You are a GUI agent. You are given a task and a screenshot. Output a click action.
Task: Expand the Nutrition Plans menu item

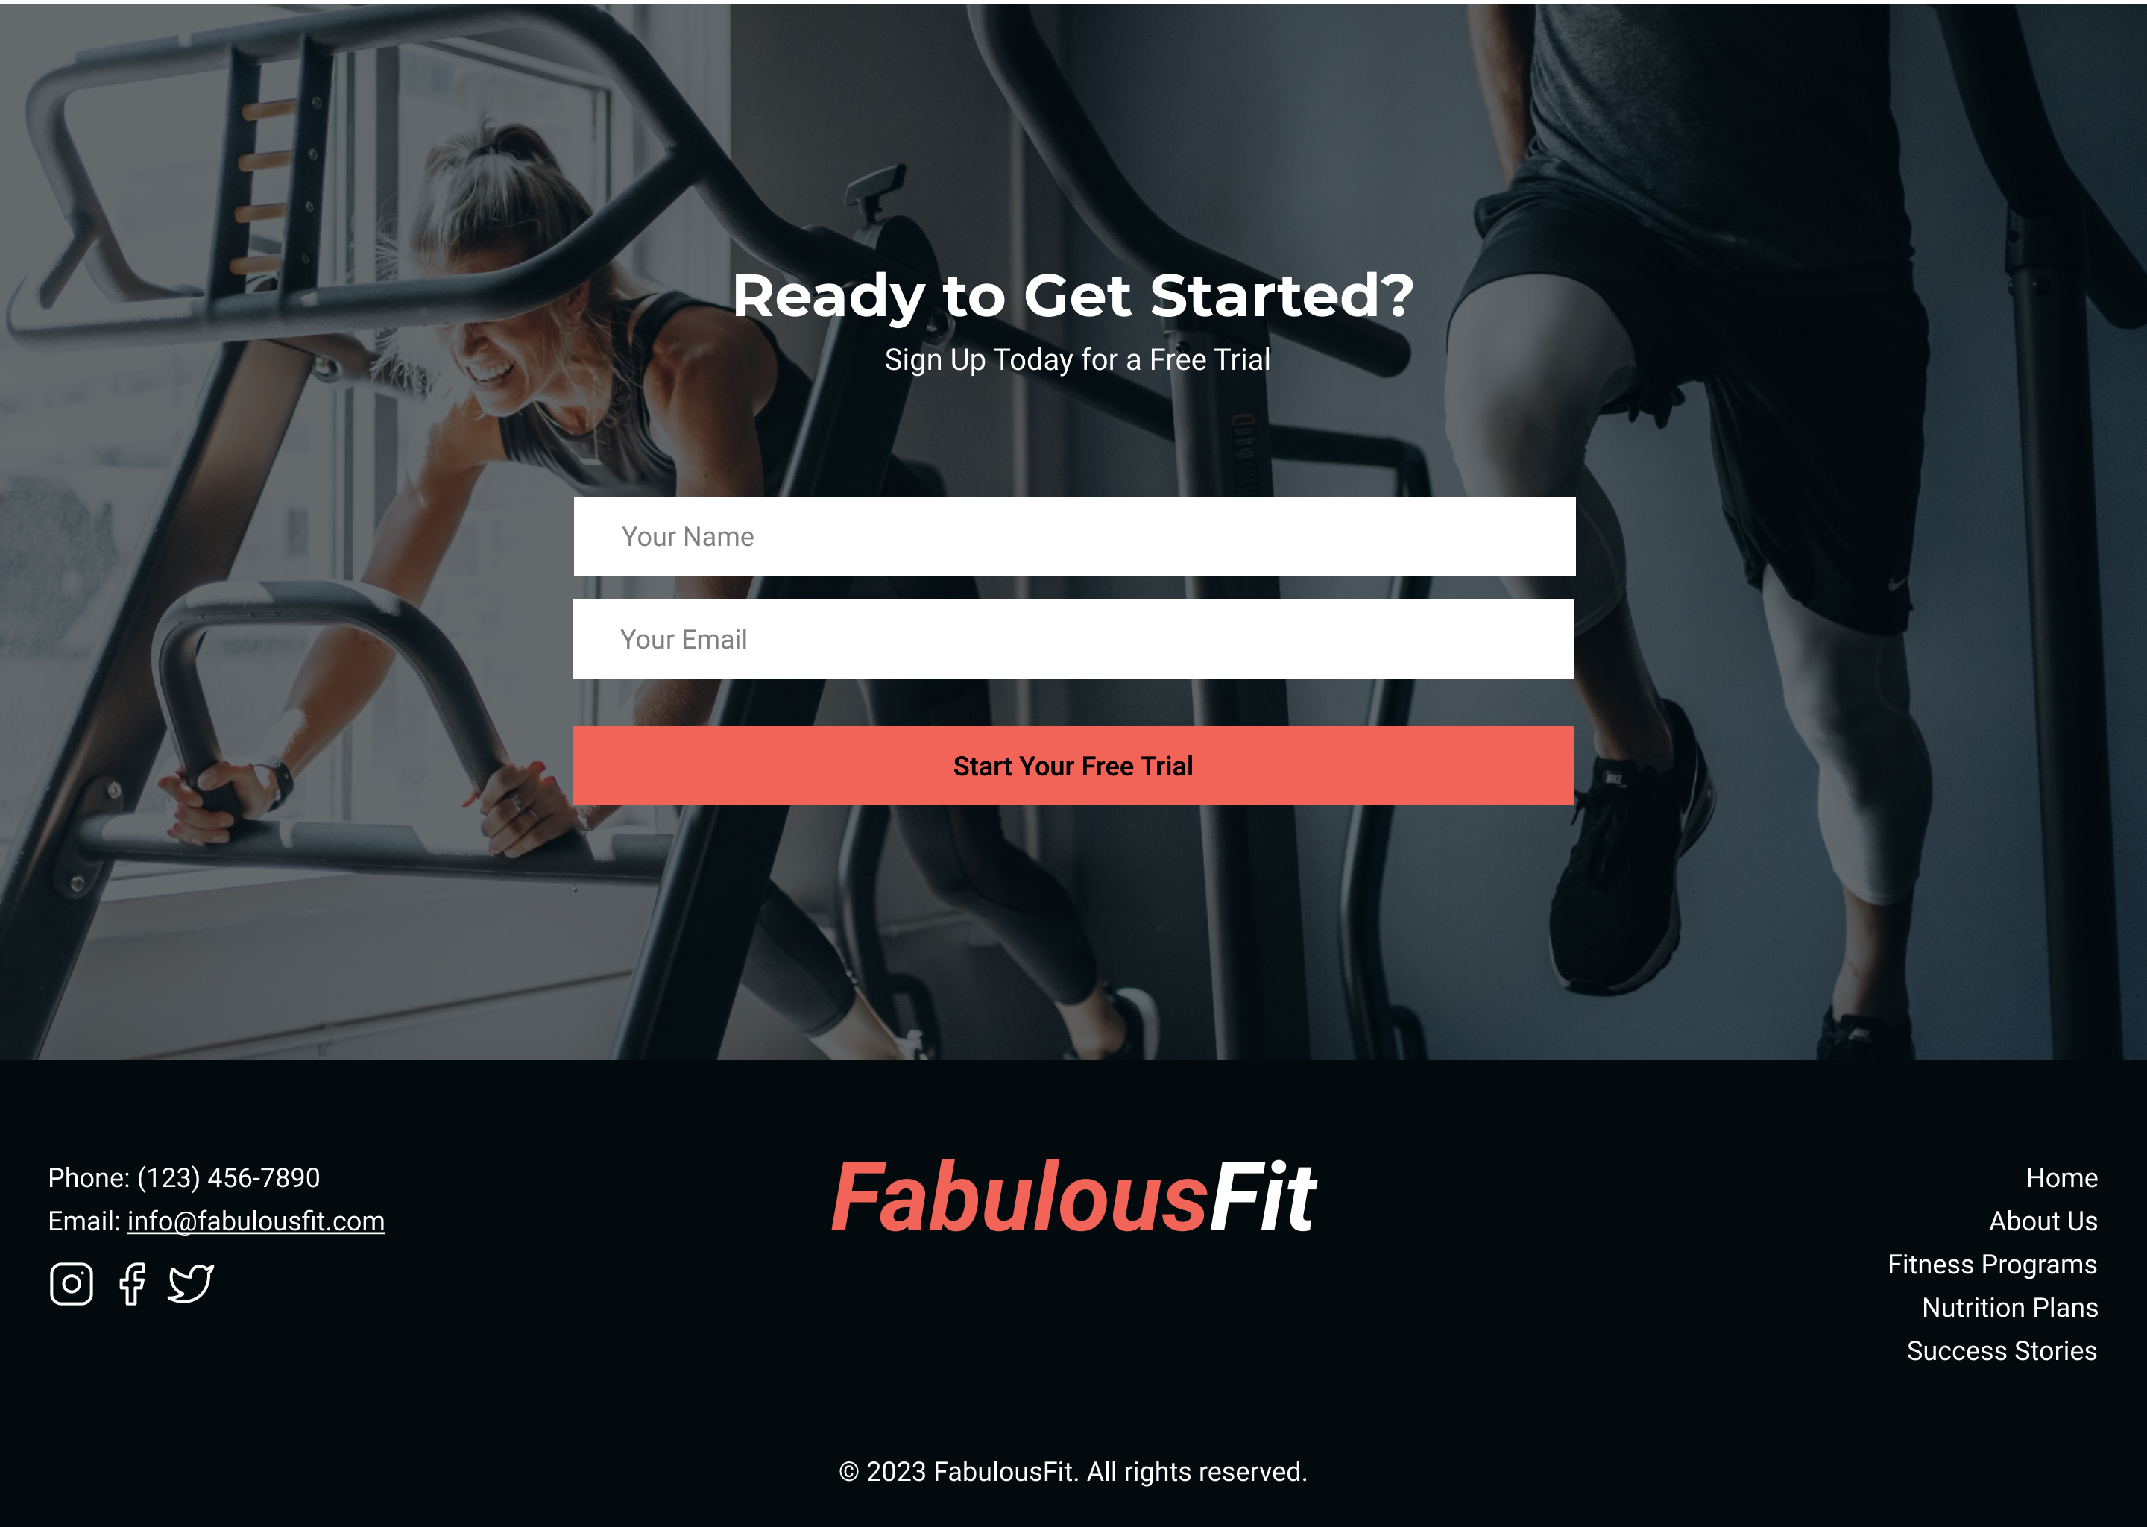[2008, 1306]
